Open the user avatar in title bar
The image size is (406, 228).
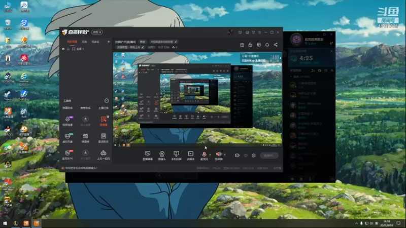pos(230,32)
